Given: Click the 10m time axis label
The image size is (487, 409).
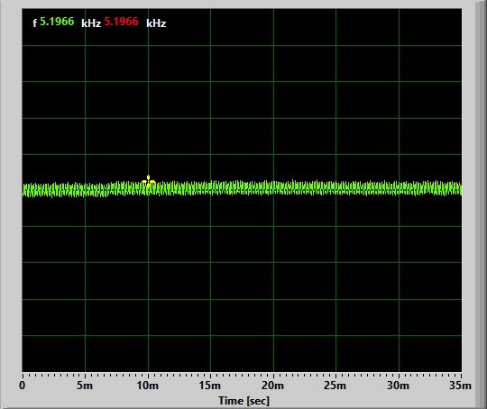Looking at the screenshot, I should [148, 386].
